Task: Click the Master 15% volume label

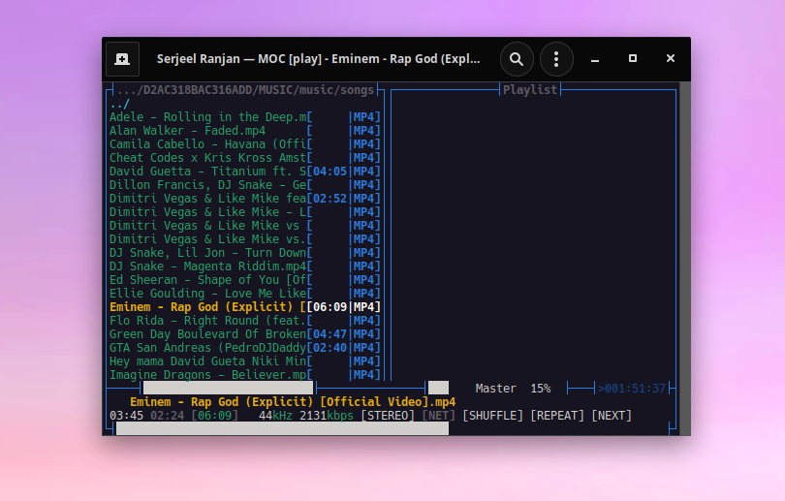Action: click(x=513, y=389)
